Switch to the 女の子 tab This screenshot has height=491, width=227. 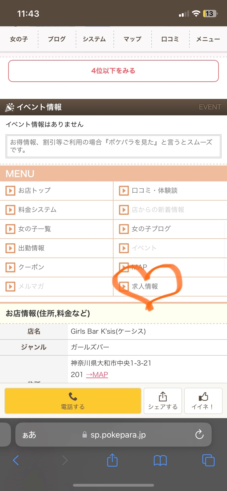pos(19,39)
